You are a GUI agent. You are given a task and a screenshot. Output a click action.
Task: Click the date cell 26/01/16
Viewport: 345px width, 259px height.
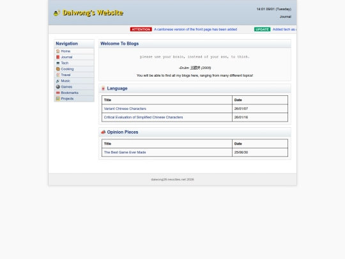coord(260,117)
